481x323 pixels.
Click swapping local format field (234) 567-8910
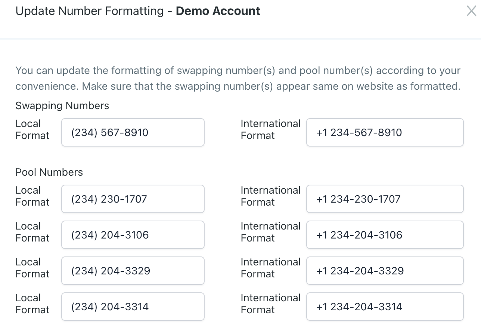133,132
